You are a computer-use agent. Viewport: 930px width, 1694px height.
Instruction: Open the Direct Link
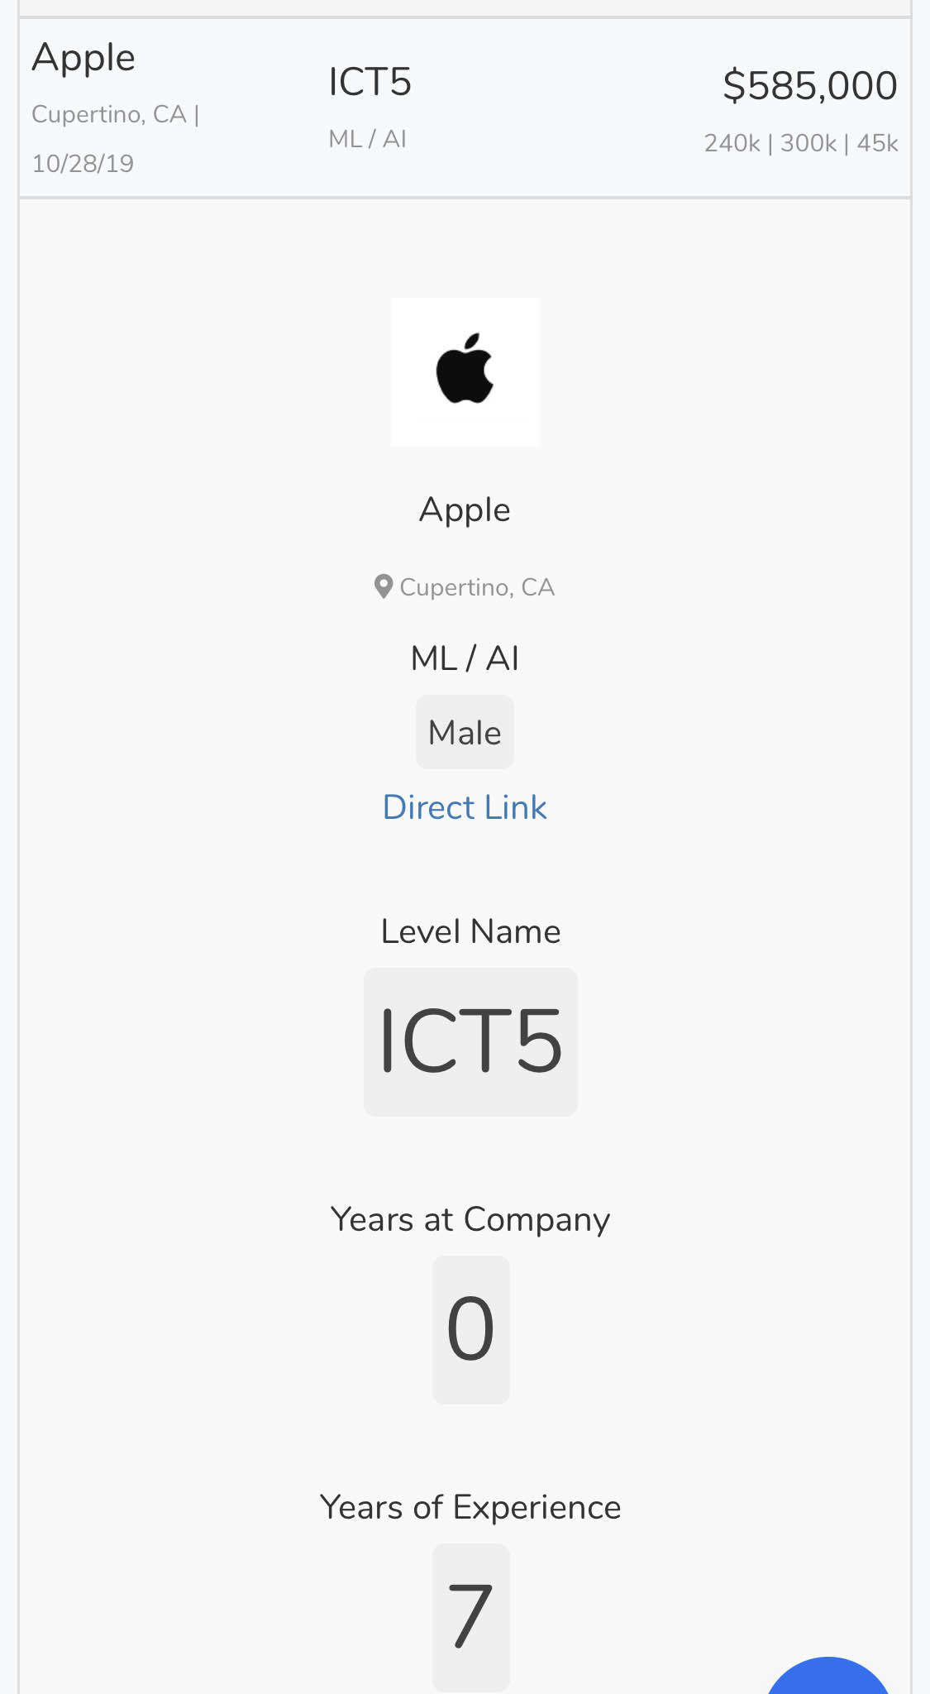click(x=465, y=807)
